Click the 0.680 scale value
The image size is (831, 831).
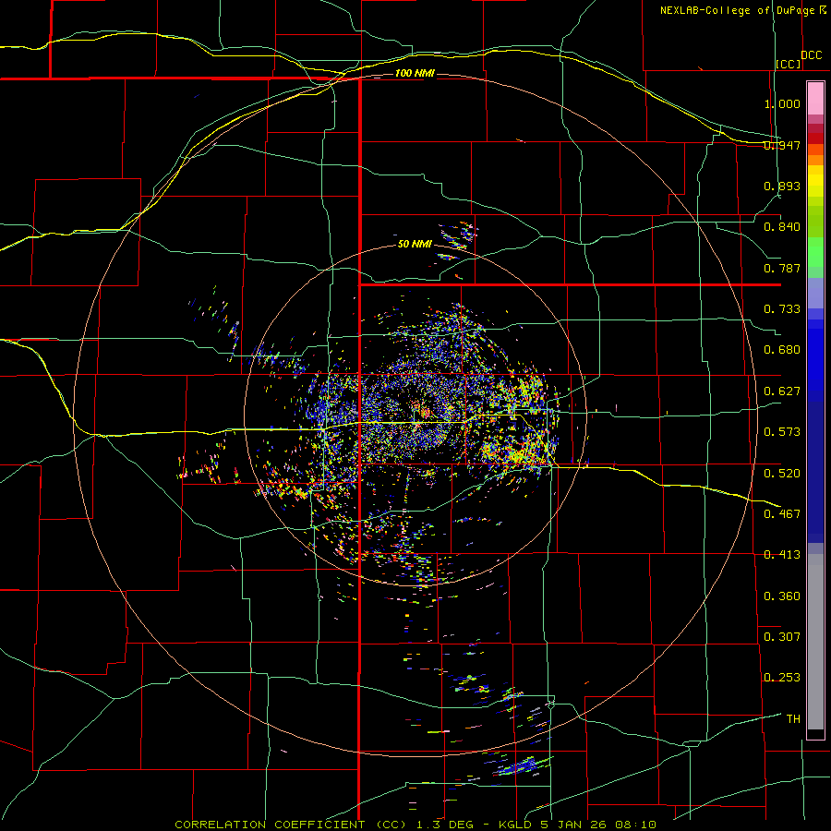pos(782,350)
